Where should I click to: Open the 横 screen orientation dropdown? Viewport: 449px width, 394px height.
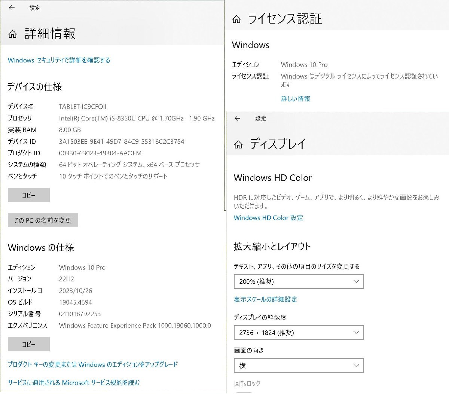click(x=299, y=366)
